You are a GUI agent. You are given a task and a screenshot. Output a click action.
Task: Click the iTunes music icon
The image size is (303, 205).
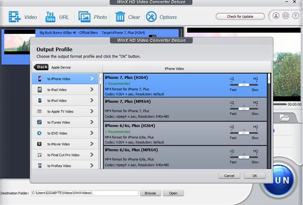(x=39, y=122)
